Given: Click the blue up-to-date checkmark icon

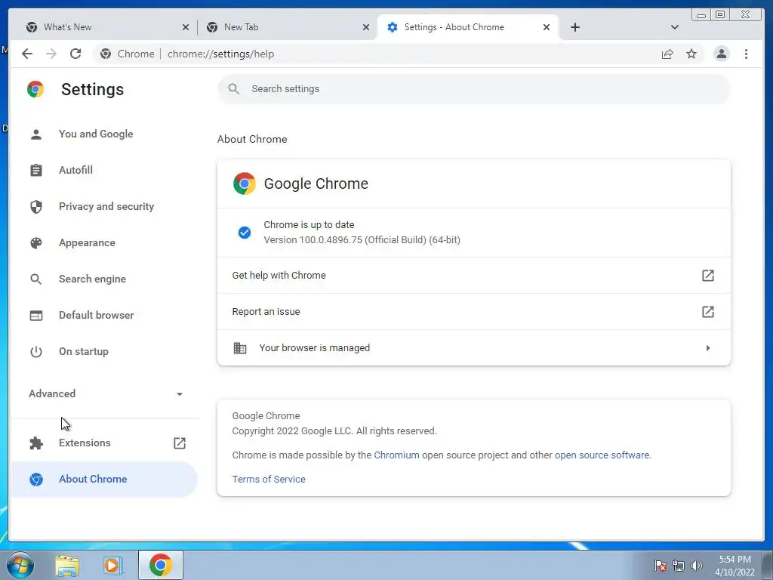Looking at the screenshot, I should pos(244,233).
